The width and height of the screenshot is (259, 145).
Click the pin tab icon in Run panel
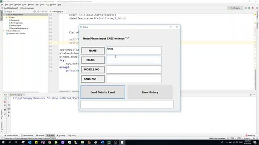pyautogui.click(x=5, y=114)
